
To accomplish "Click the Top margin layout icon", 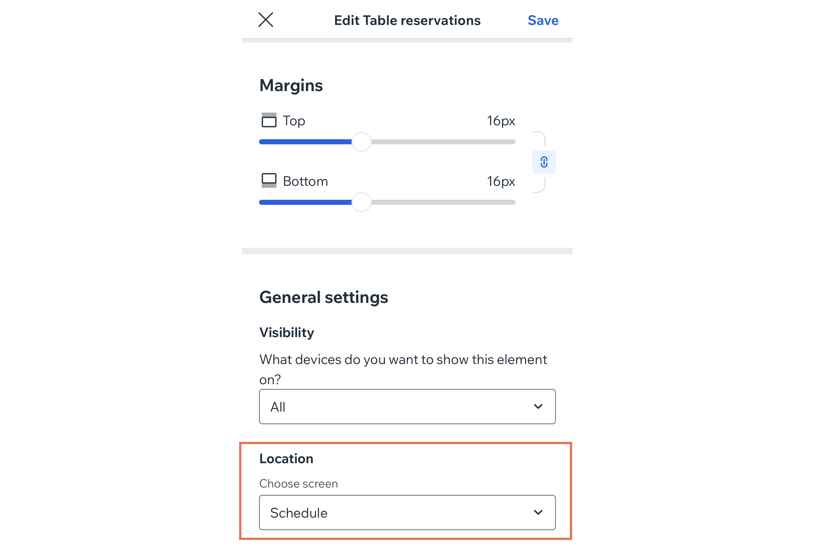I will click(x=269, y=120).
